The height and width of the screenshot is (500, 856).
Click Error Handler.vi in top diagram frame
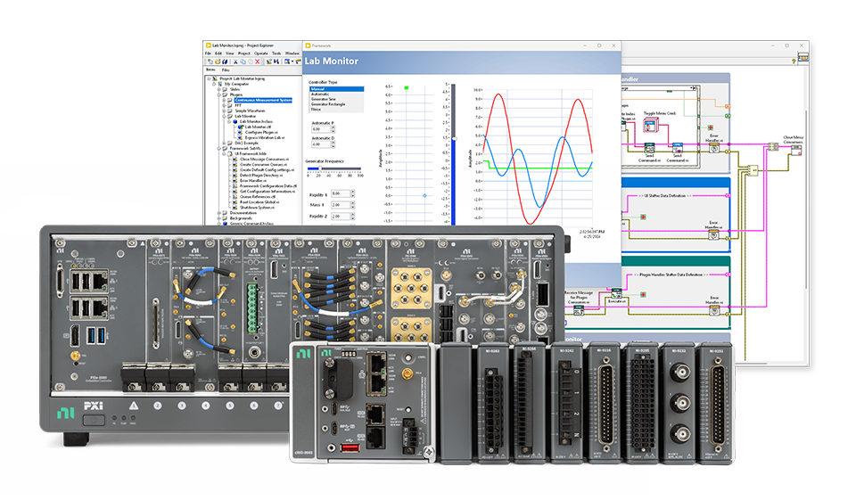pos(713,148)
